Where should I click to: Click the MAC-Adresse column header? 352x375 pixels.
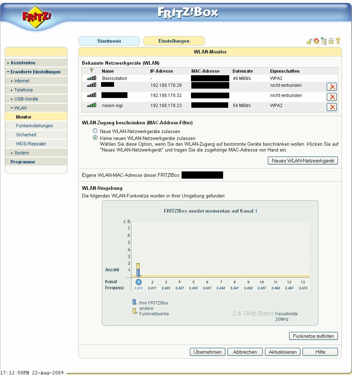coord(205,71)
